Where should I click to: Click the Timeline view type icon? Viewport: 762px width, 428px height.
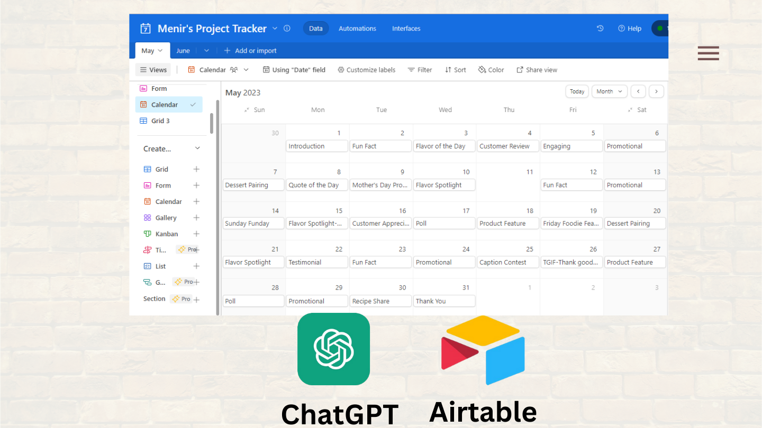(147, 250)
